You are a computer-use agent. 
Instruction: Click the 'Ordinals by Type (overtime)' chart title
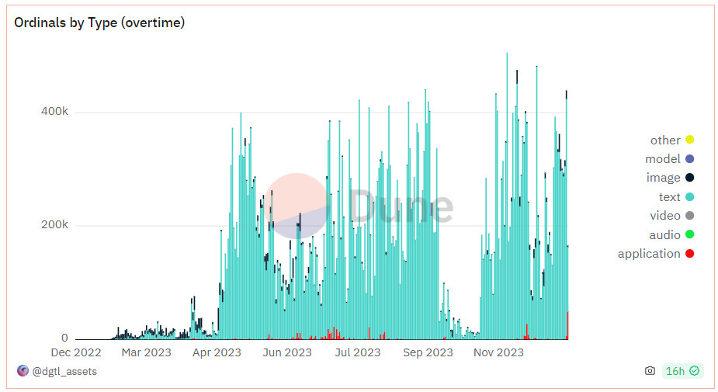[x=99, y=23]
